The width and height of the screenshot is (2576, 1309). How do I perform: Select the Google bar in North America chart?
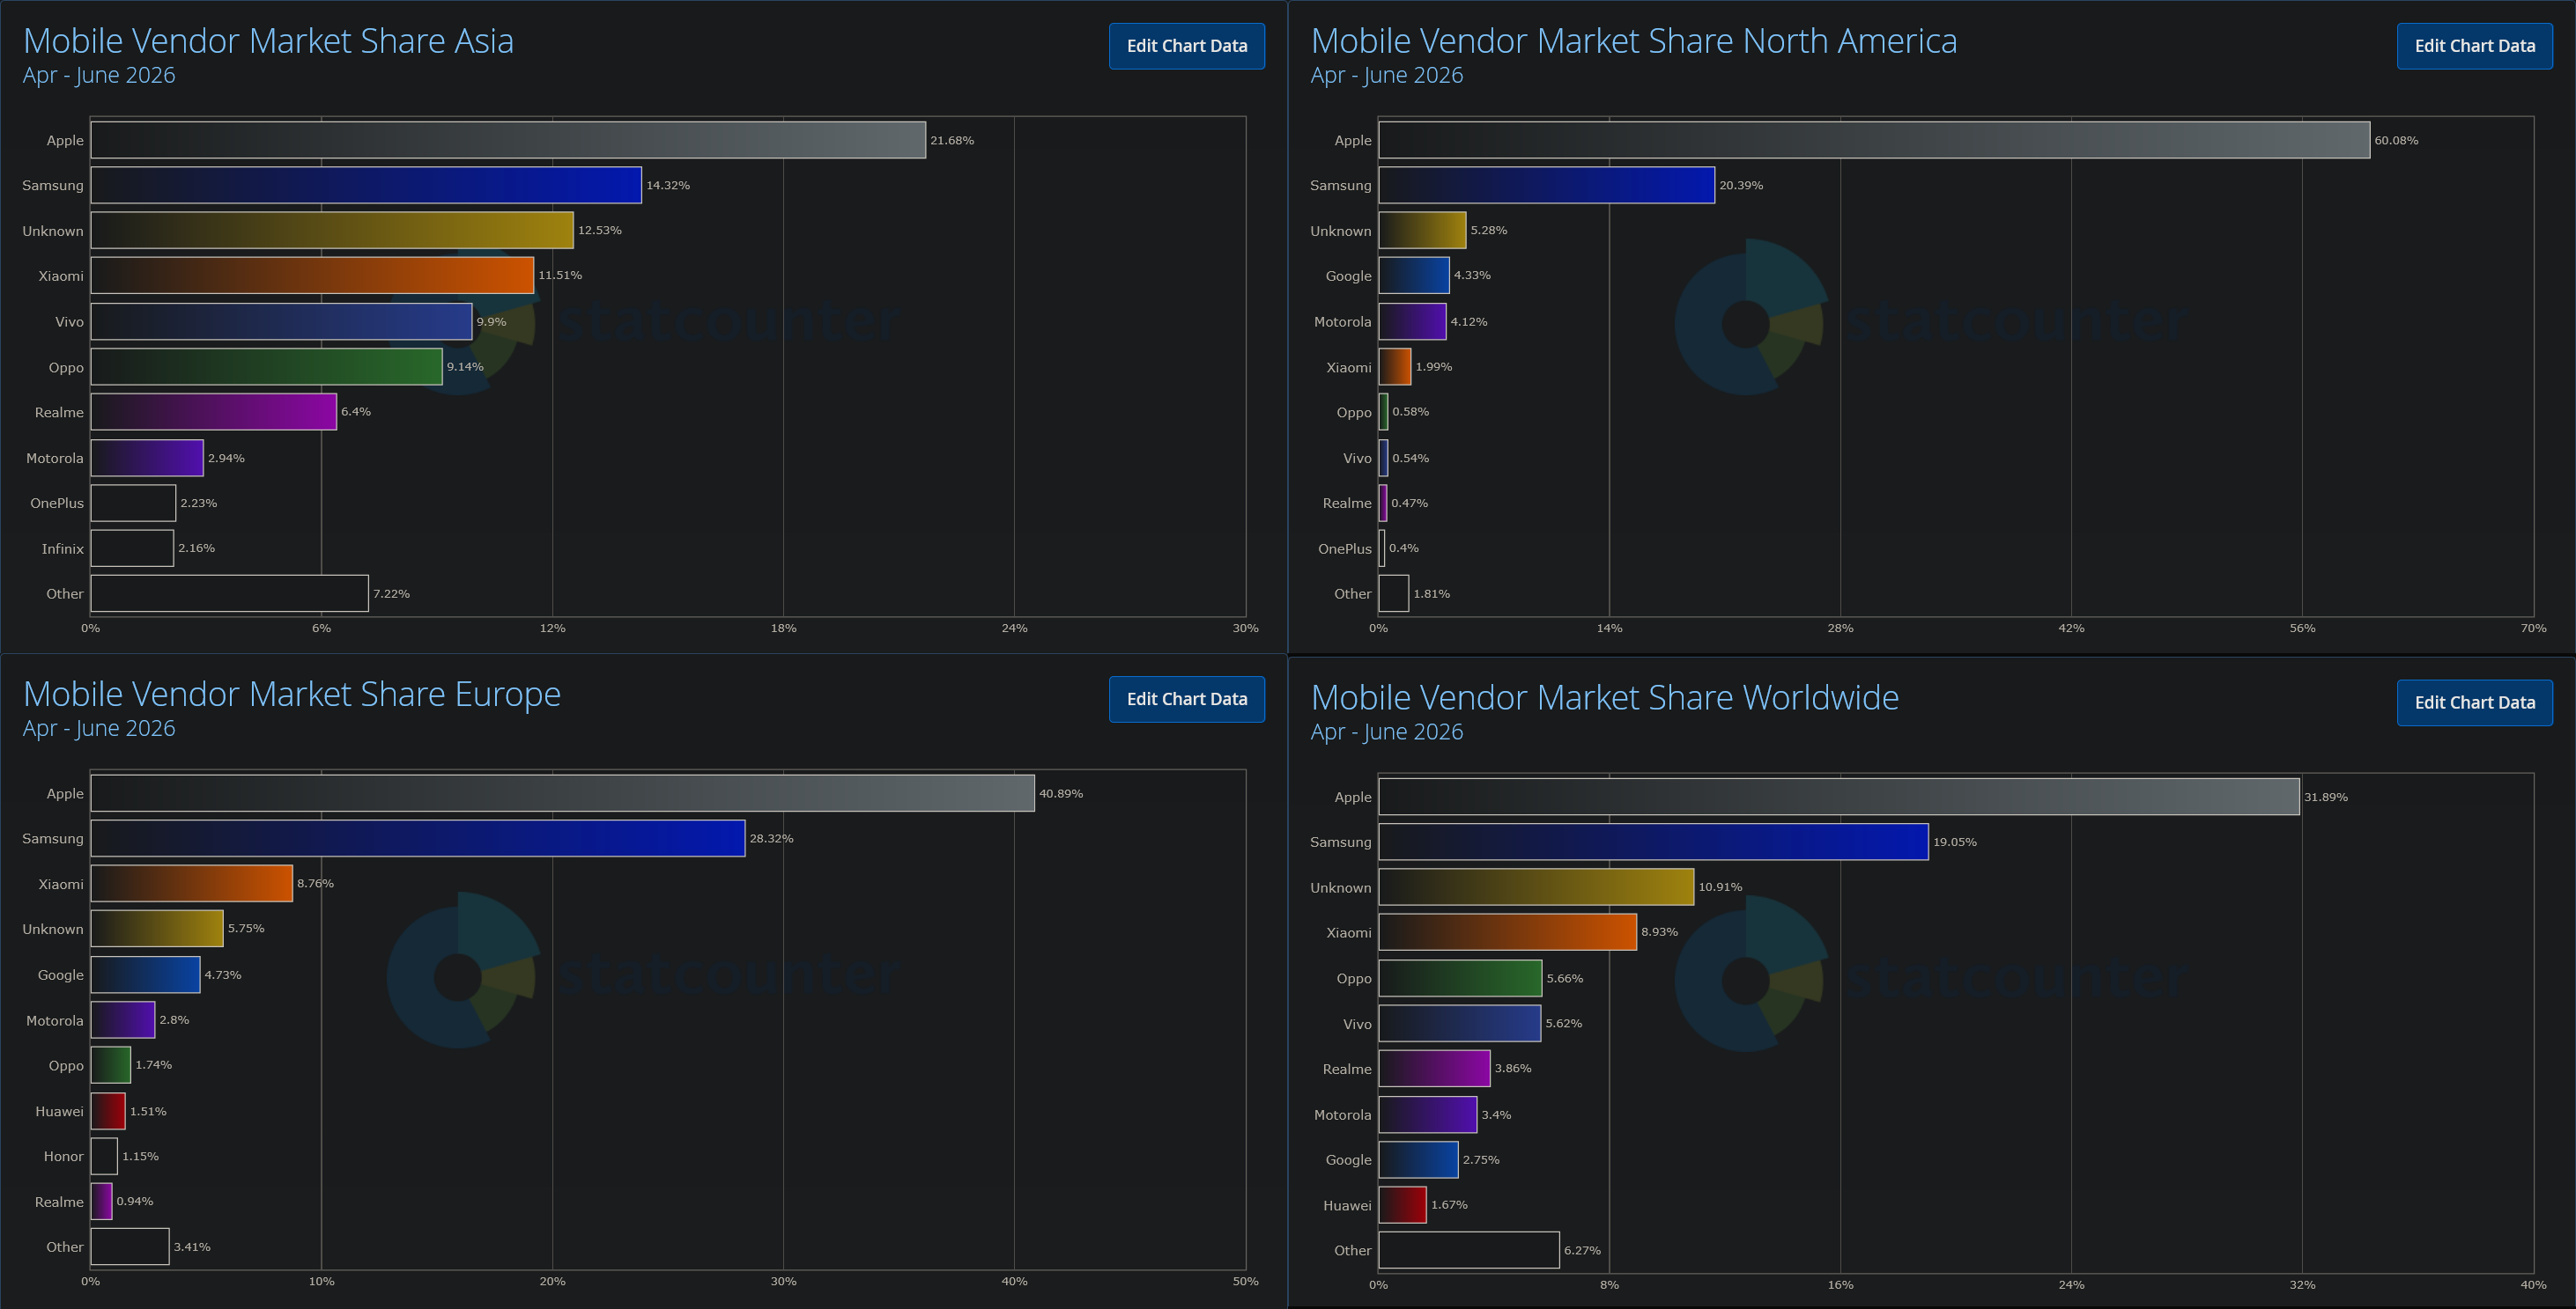1414,275
